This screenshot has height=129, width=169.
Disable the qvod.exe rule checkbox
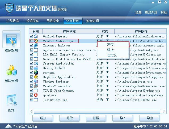pyautogui.click(x=31, y=95)
